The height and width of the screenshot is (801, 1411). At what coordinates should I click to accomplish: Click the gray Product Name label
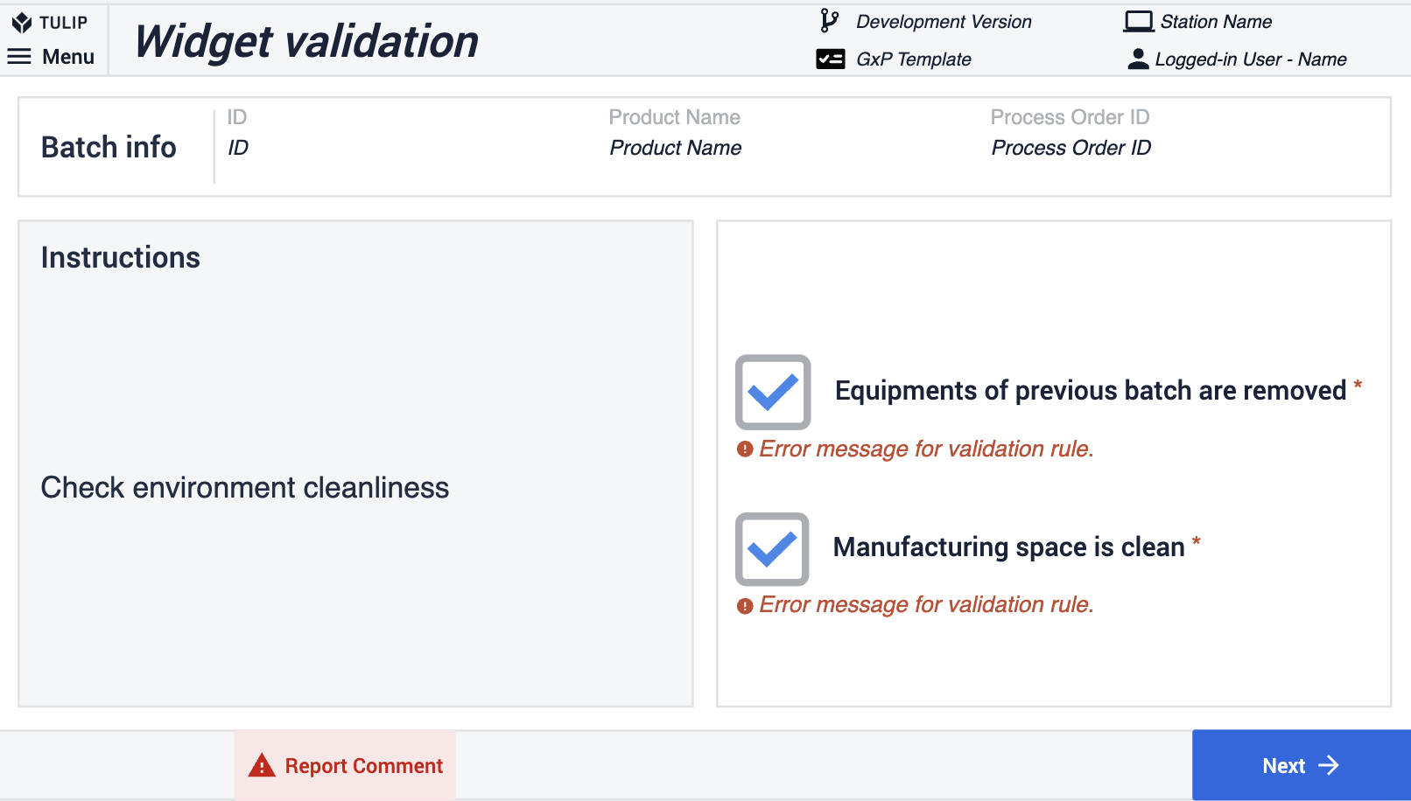[675, 117]
